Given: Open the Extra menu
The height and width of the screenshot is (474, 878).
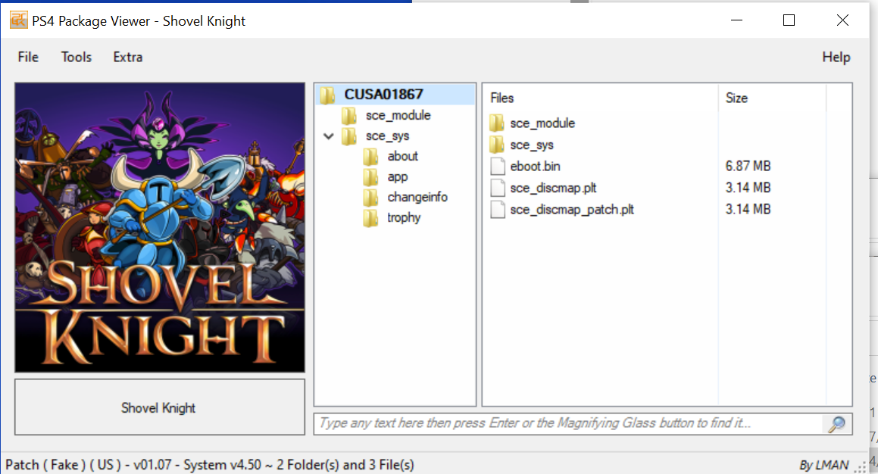Looking at the screenshot, I should [x=128, y=57].
